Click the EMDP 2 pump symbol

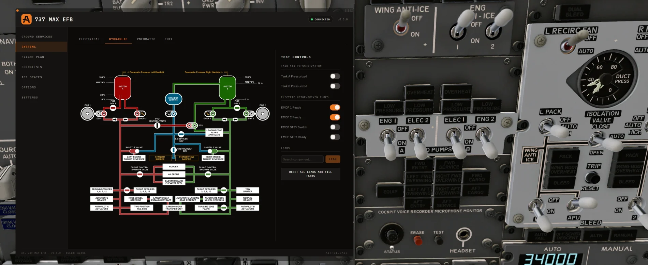[140, 114]
